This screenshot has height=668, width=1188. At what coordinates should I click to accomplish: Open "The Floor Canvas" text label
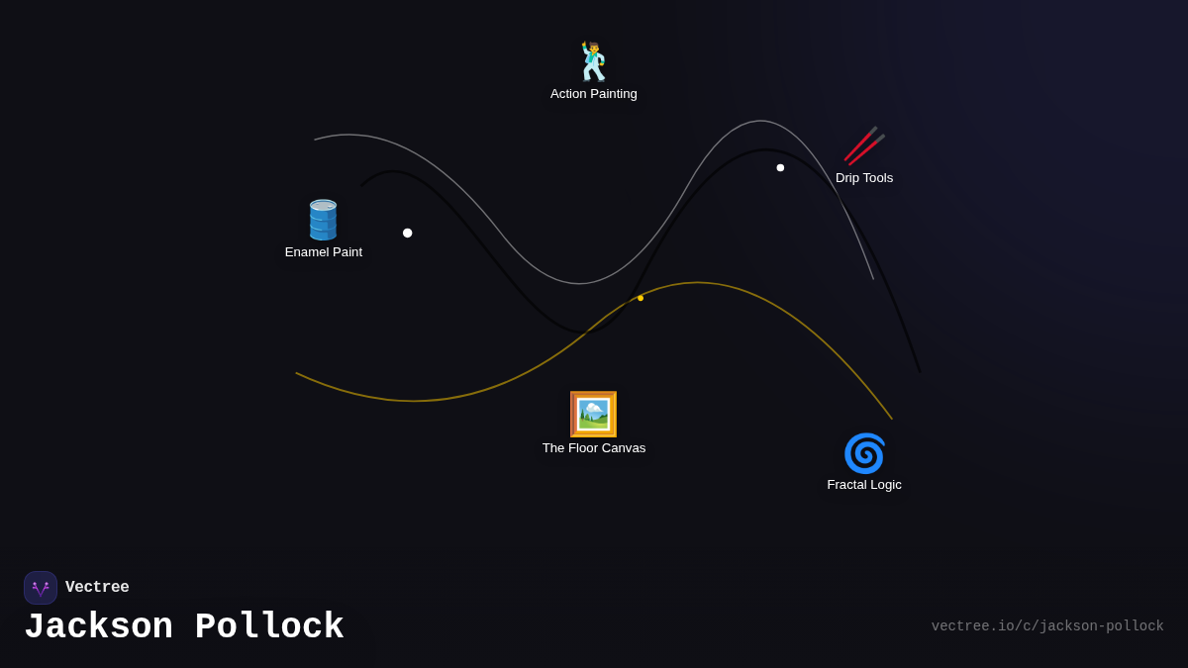tap(593, 448)
